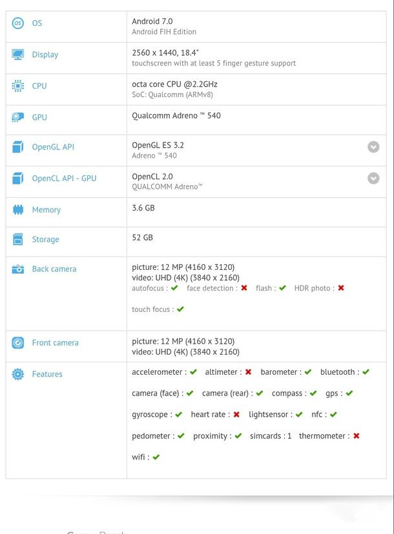Click the Display monitor icon
Image resolution: width=394 pixels, height=534 pixels.
tap(18, 55)
